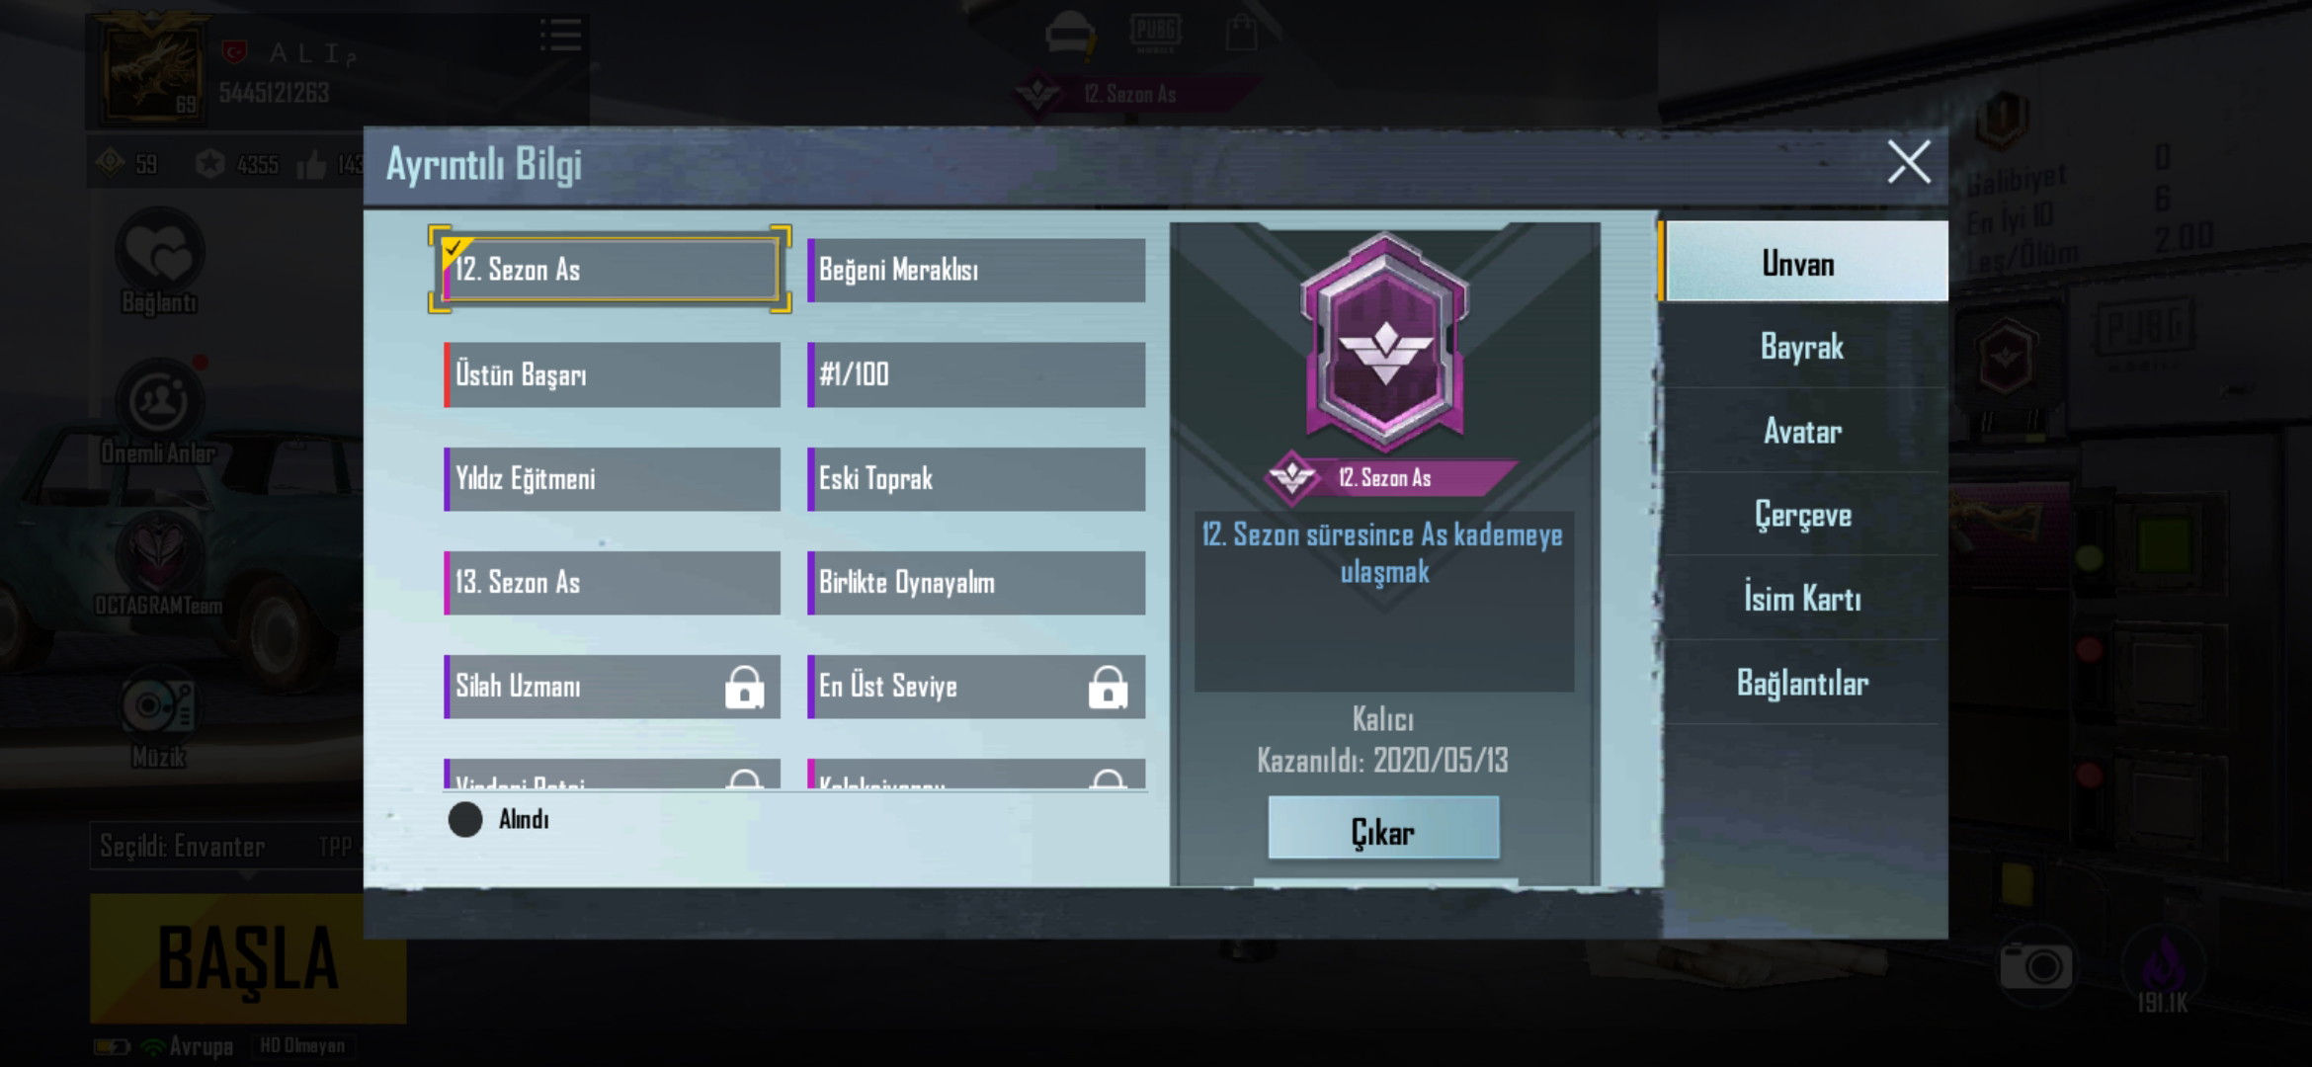Image resolution: width=2312 pixels, height=1067 pixels.
Task: Switch to the Avatar tab
Action: [x=1801, y=431]
